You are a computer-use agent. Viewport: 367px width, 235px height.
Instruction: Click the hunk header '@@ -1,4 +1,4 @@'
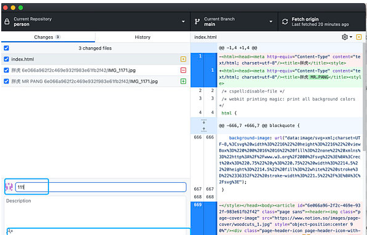[238, 48]
